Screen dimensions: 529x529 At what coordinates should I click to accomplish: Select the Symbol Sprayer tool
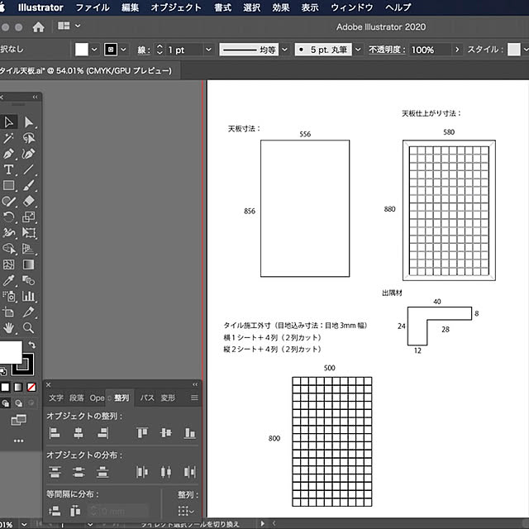point(9,297)
